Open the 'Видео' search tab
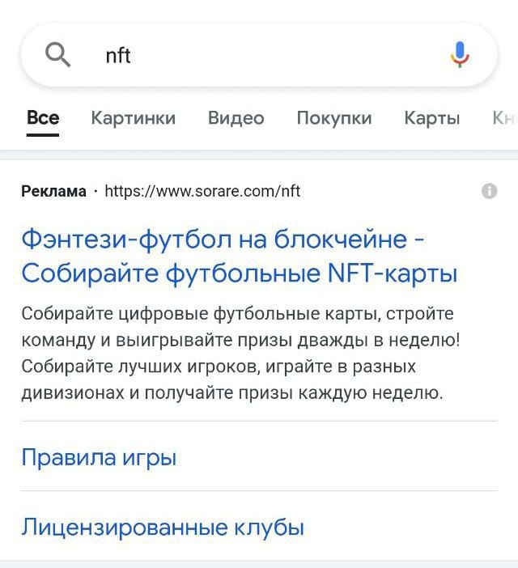Screen dimensions: 518x568 click(x=236, y=118)
